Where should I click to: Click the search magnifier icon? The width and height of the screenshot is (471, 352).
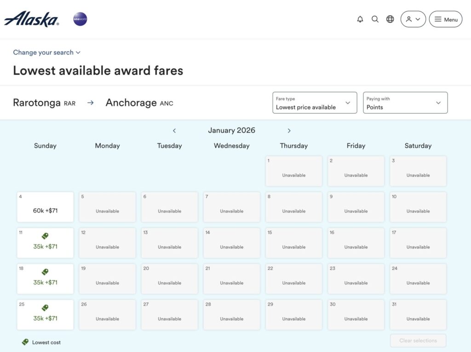[375, 19]
